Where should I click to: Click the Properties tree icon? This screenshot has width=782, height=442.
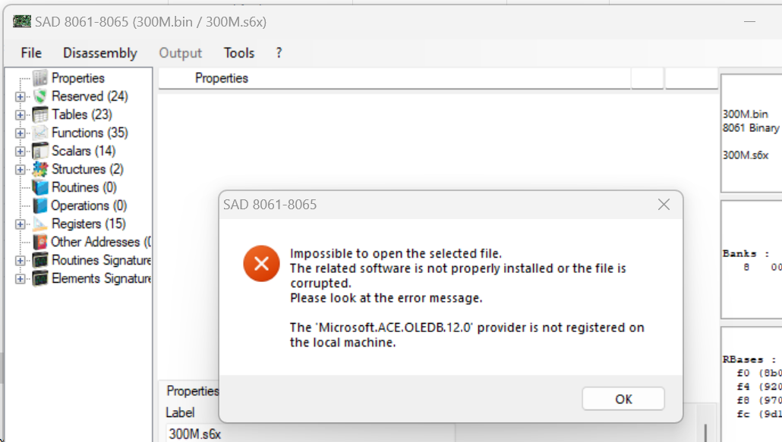pyautogui.click(x=39, y=78)
